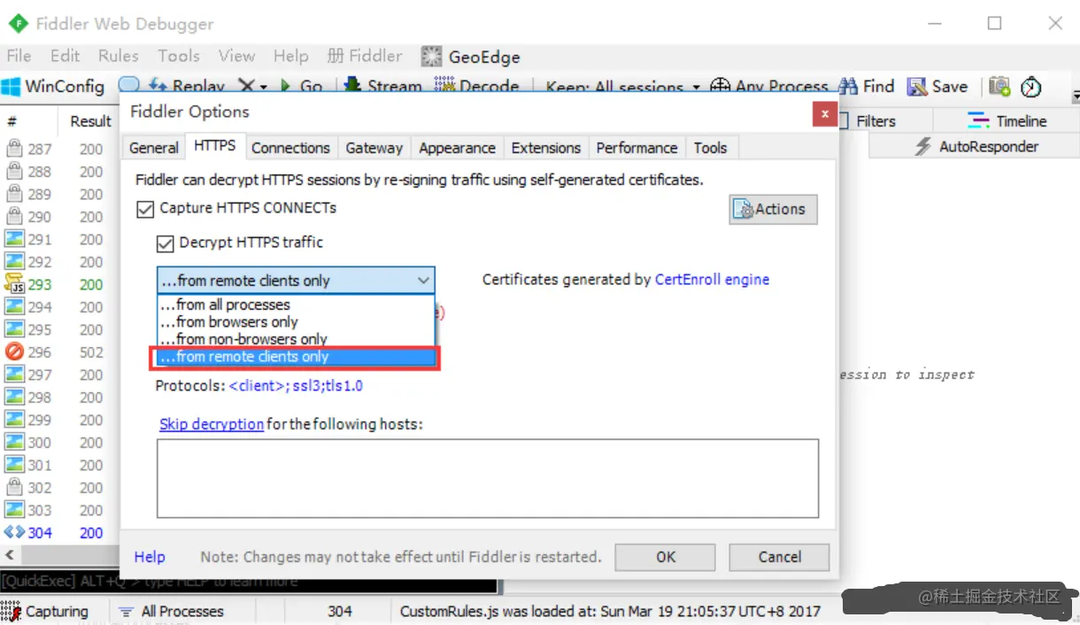
Task: Select the image icon on session 291
Action: pos(14,239)
